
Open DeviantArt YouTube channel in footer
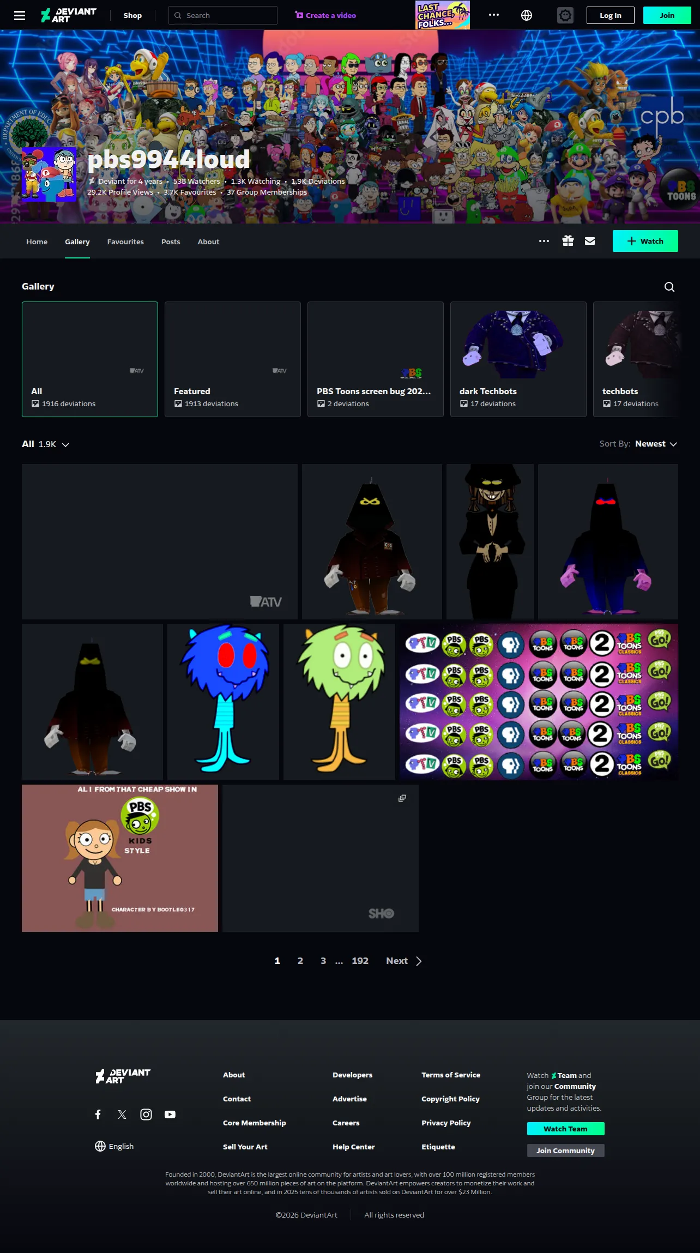[170, 1115]
